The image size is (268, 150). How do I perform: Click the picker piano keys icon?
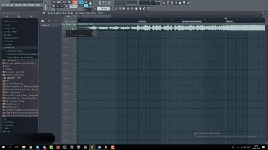coord(43,21)
